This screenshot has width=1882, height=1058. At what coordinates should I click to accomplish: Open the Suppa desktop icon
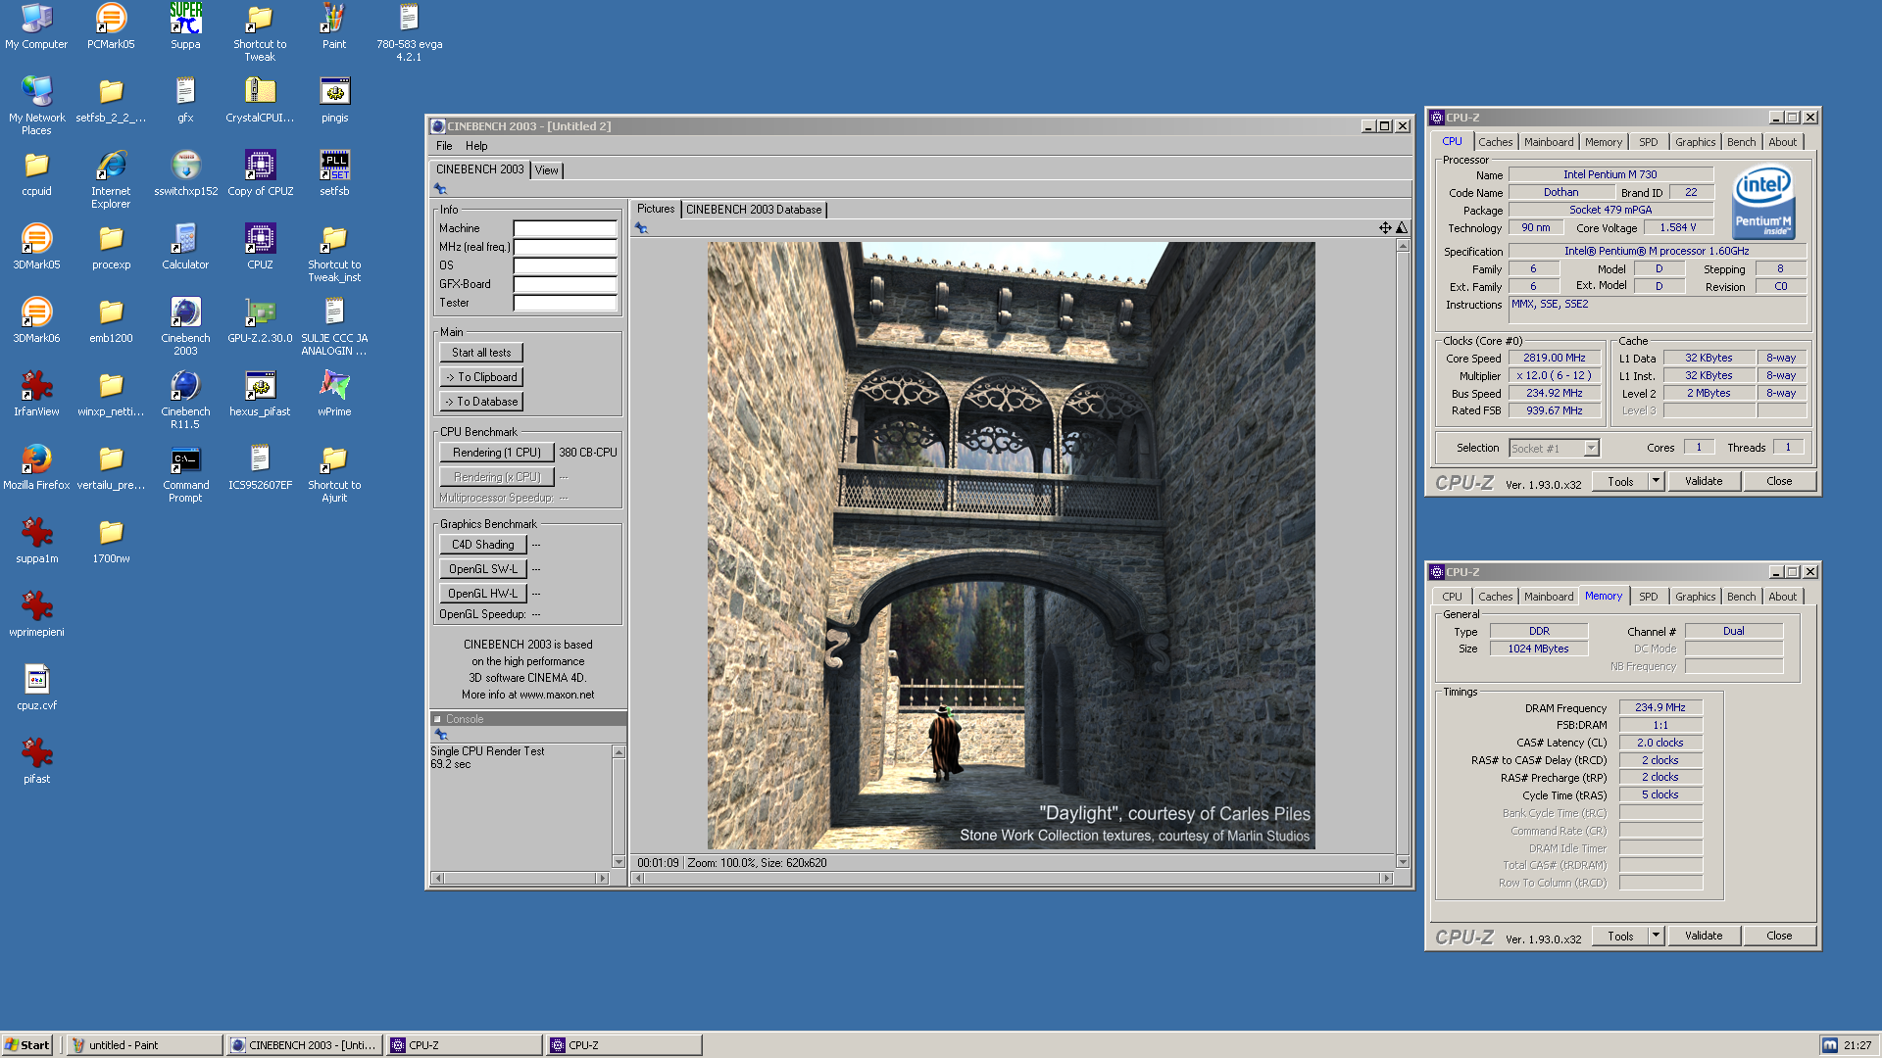pyautogui.click(x=185, y=26)
